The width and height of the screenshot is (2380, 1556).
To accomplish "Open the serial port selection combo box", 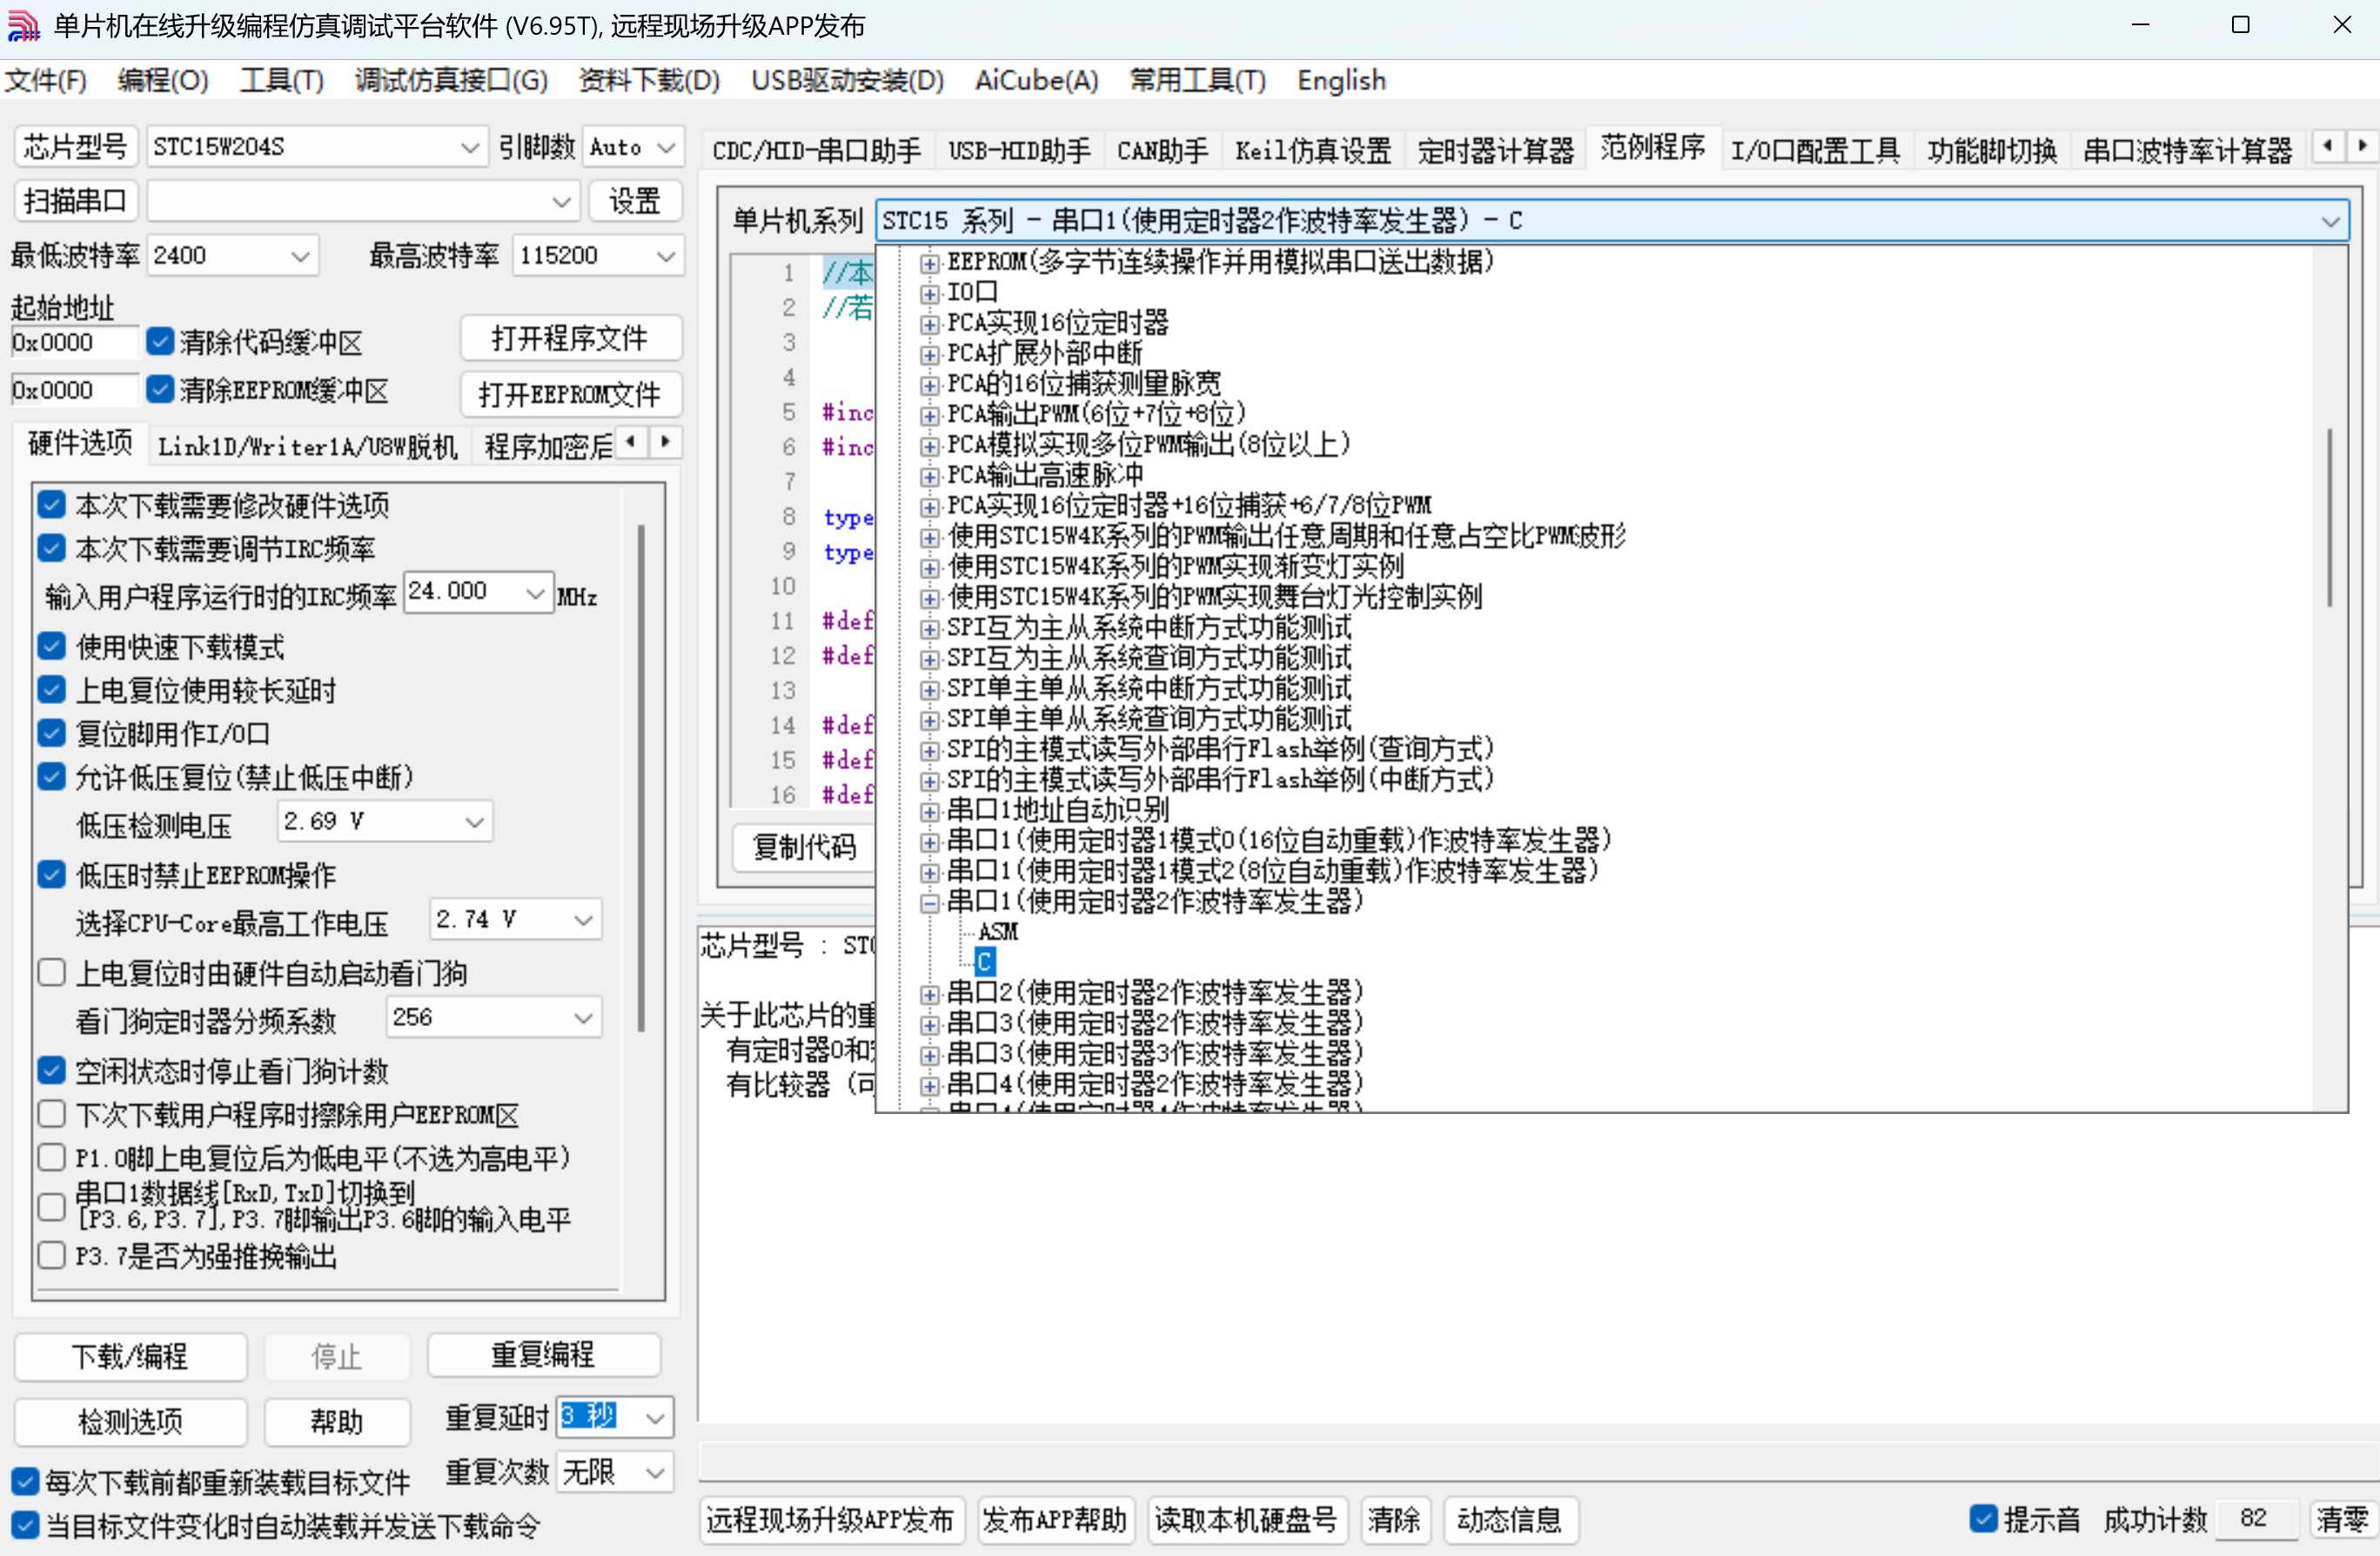I will click(x=363, y=201).
